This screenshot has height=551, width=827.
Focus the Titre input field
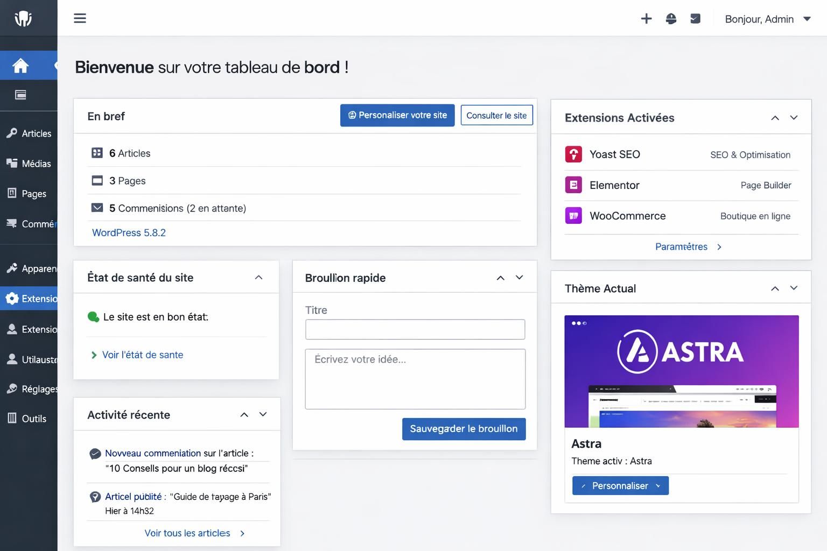[415, 329]
